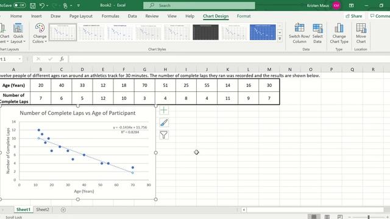This screenshot has width=390, height=219.
Task: Select Page Break Preview icon in status bar
Action: point(340,217)
